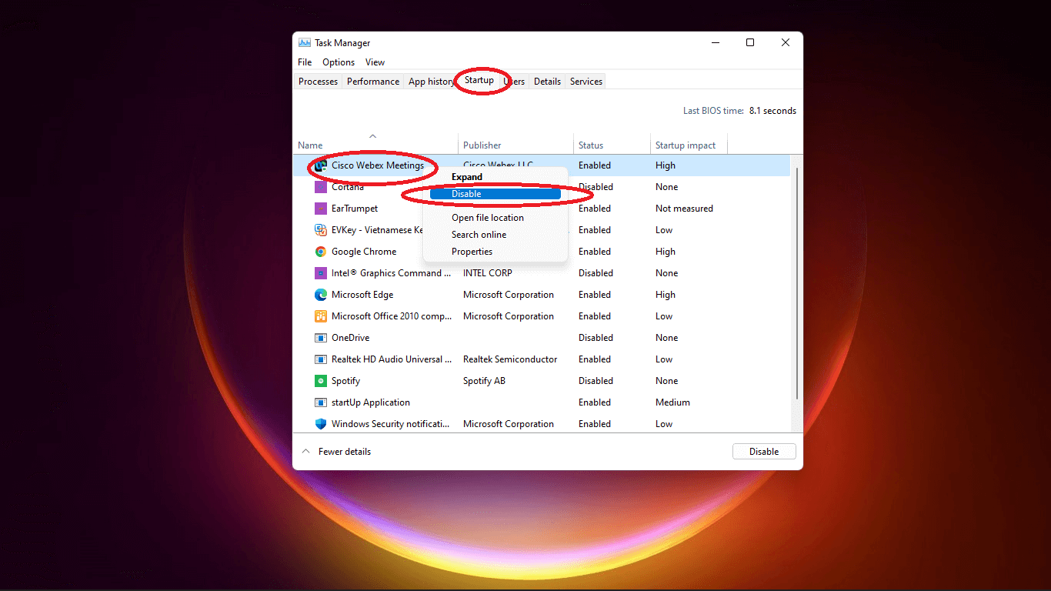Click the Not measured startup impact cell
Image resolution: width=1051 pixels, height=591 pixels.
684,209
